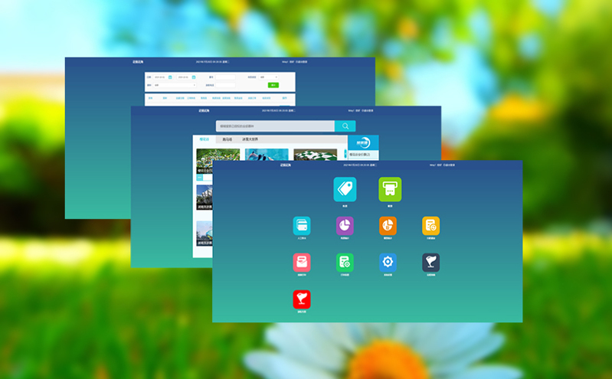
Task: Click the green query button in filter form
Action: point(273,85)
